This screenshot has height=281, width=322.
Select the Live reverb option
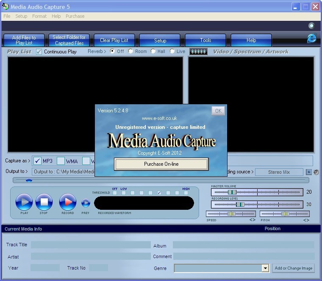point(172,51)
